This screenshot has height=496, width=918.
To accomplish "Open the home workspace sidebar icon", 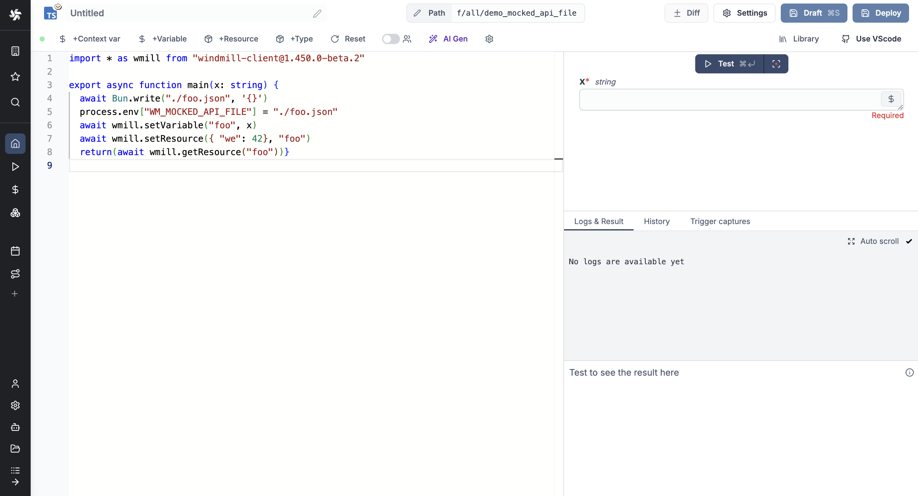I will 15,144.
